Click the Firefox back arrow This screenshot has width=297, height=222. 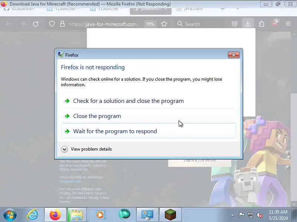point(9,24)
